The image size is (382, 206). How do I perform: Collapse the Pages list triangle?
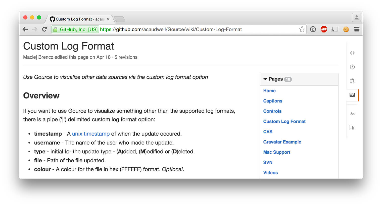[265, 79]
